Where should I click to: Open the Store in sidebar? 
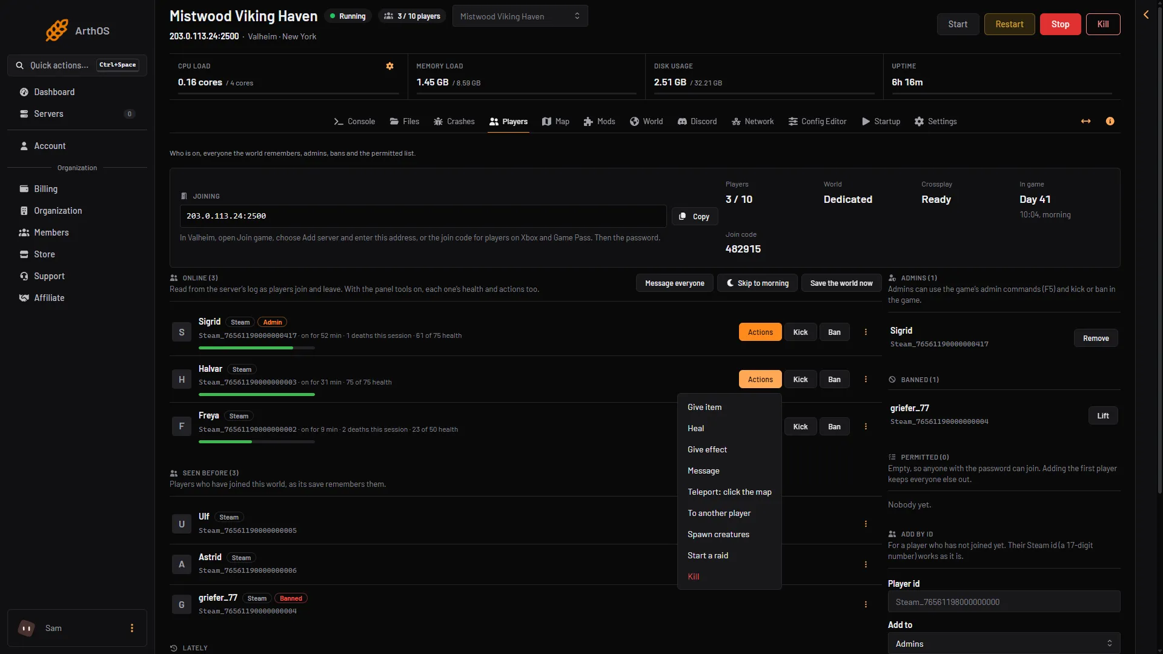(77, 254)
